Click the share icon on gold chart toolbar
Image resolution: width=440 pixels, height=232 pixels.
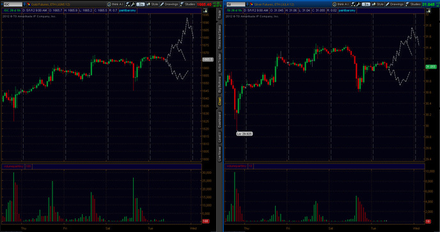tap(128, 4)
